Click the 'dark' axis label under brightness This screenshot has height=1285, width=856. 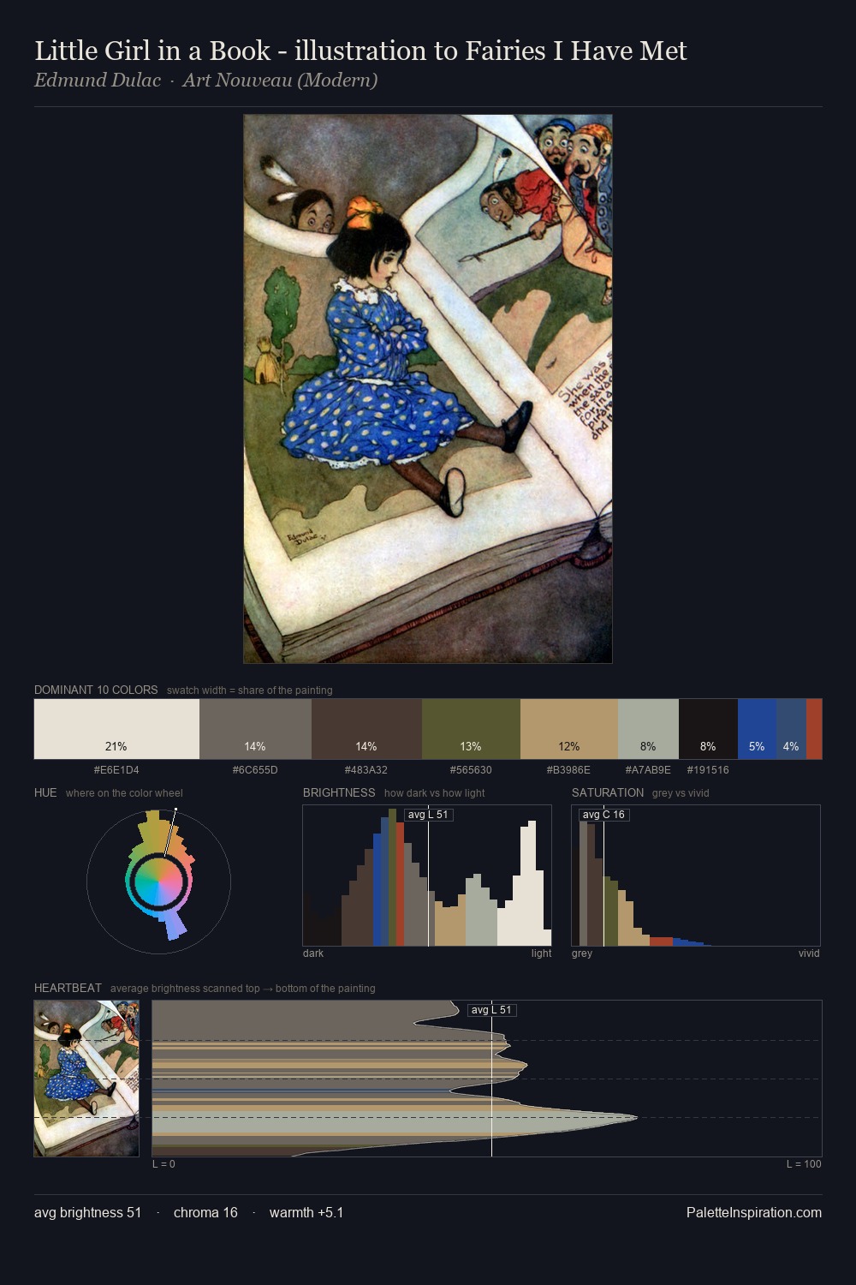click(313, 953)
